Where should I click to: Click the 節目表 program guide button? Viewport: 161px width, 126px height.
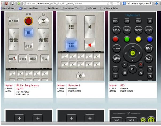(29, 46)
